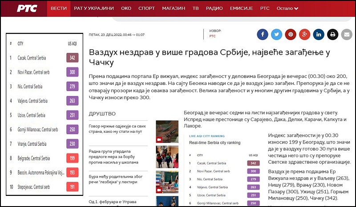
Task: Click Cacak row in embedded ranking
Action: tap(224, 163)
